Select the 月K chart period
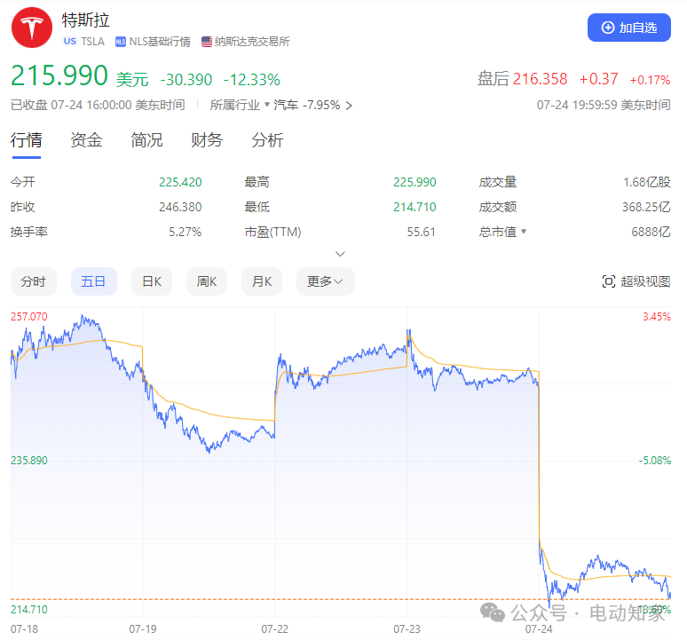The width and height of the screenshot is (687, 640). click(262, 281)
